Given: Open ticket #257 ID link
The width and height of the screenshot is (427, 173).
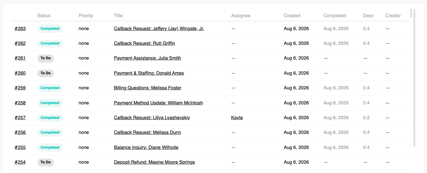Looking at the screenshot, I should [20, 118].
